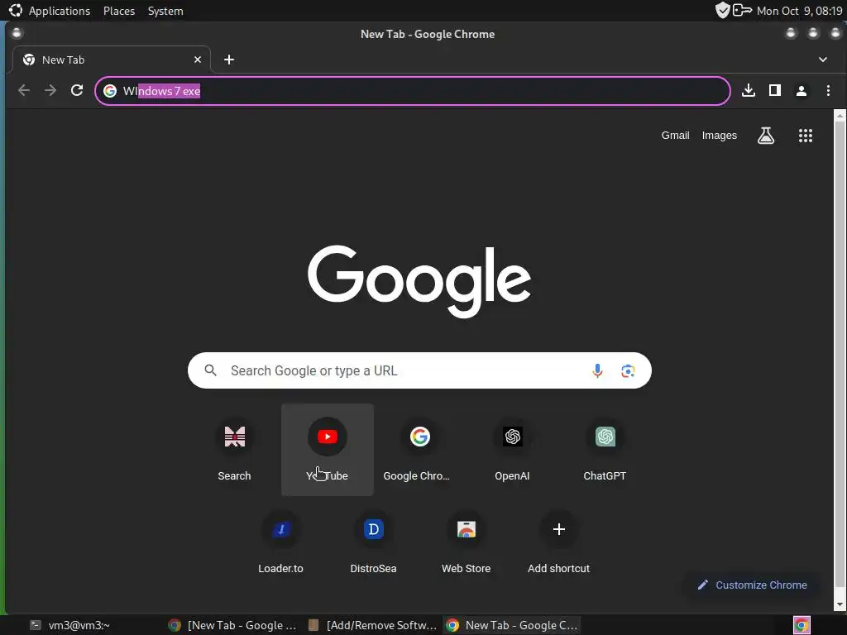Reload the current page
Viewport: 847px width, 635px height.
77,90
